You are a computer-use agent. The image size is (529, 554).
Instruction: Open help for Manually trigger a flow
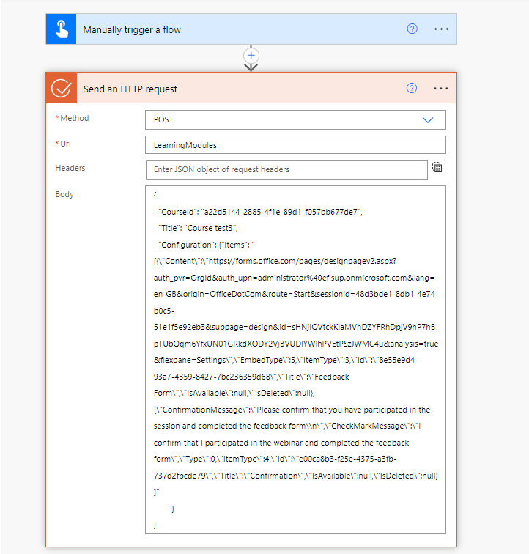coord(412,29)
